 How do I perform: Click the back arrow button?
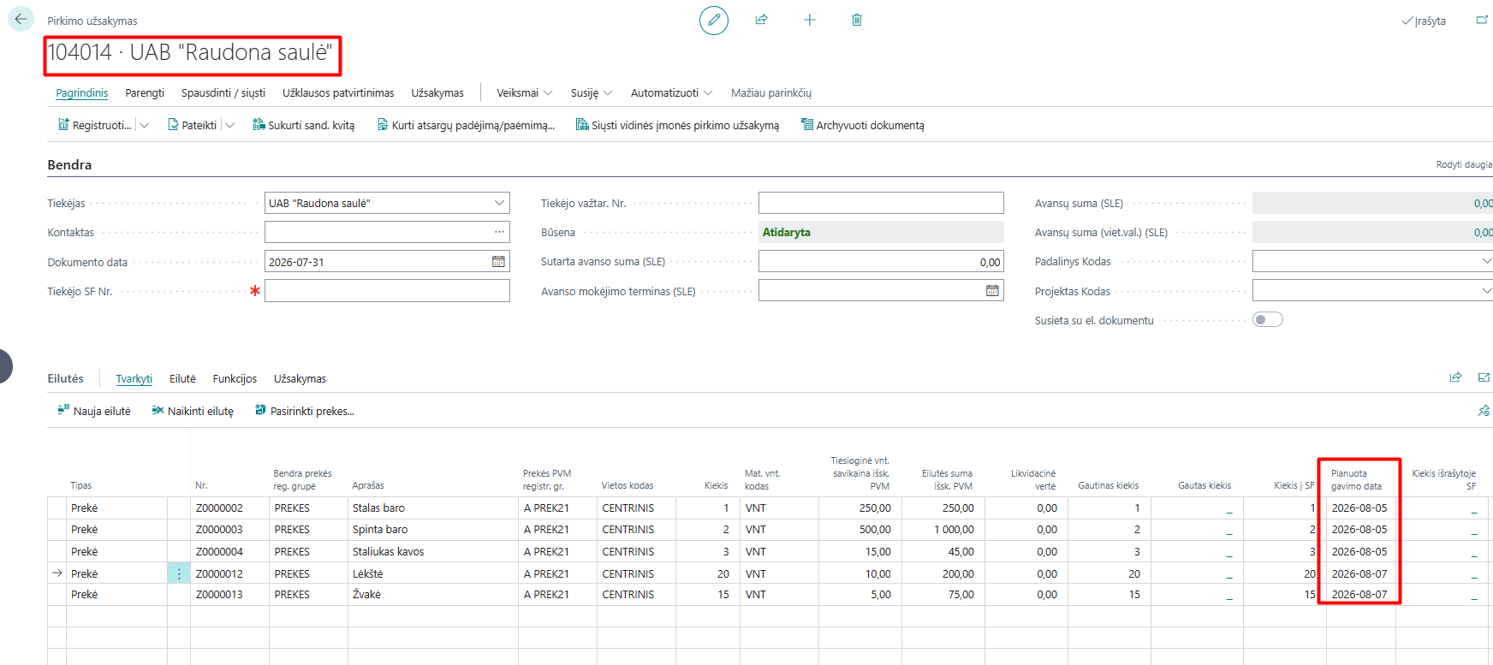[x=21, y=19]
